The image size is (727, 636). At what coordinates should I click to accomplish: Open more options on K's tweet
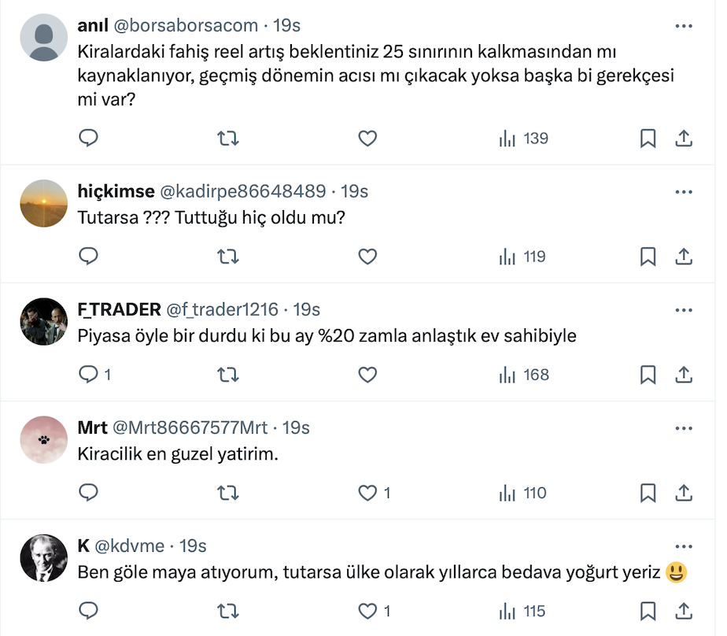click(x=684, y=545)
